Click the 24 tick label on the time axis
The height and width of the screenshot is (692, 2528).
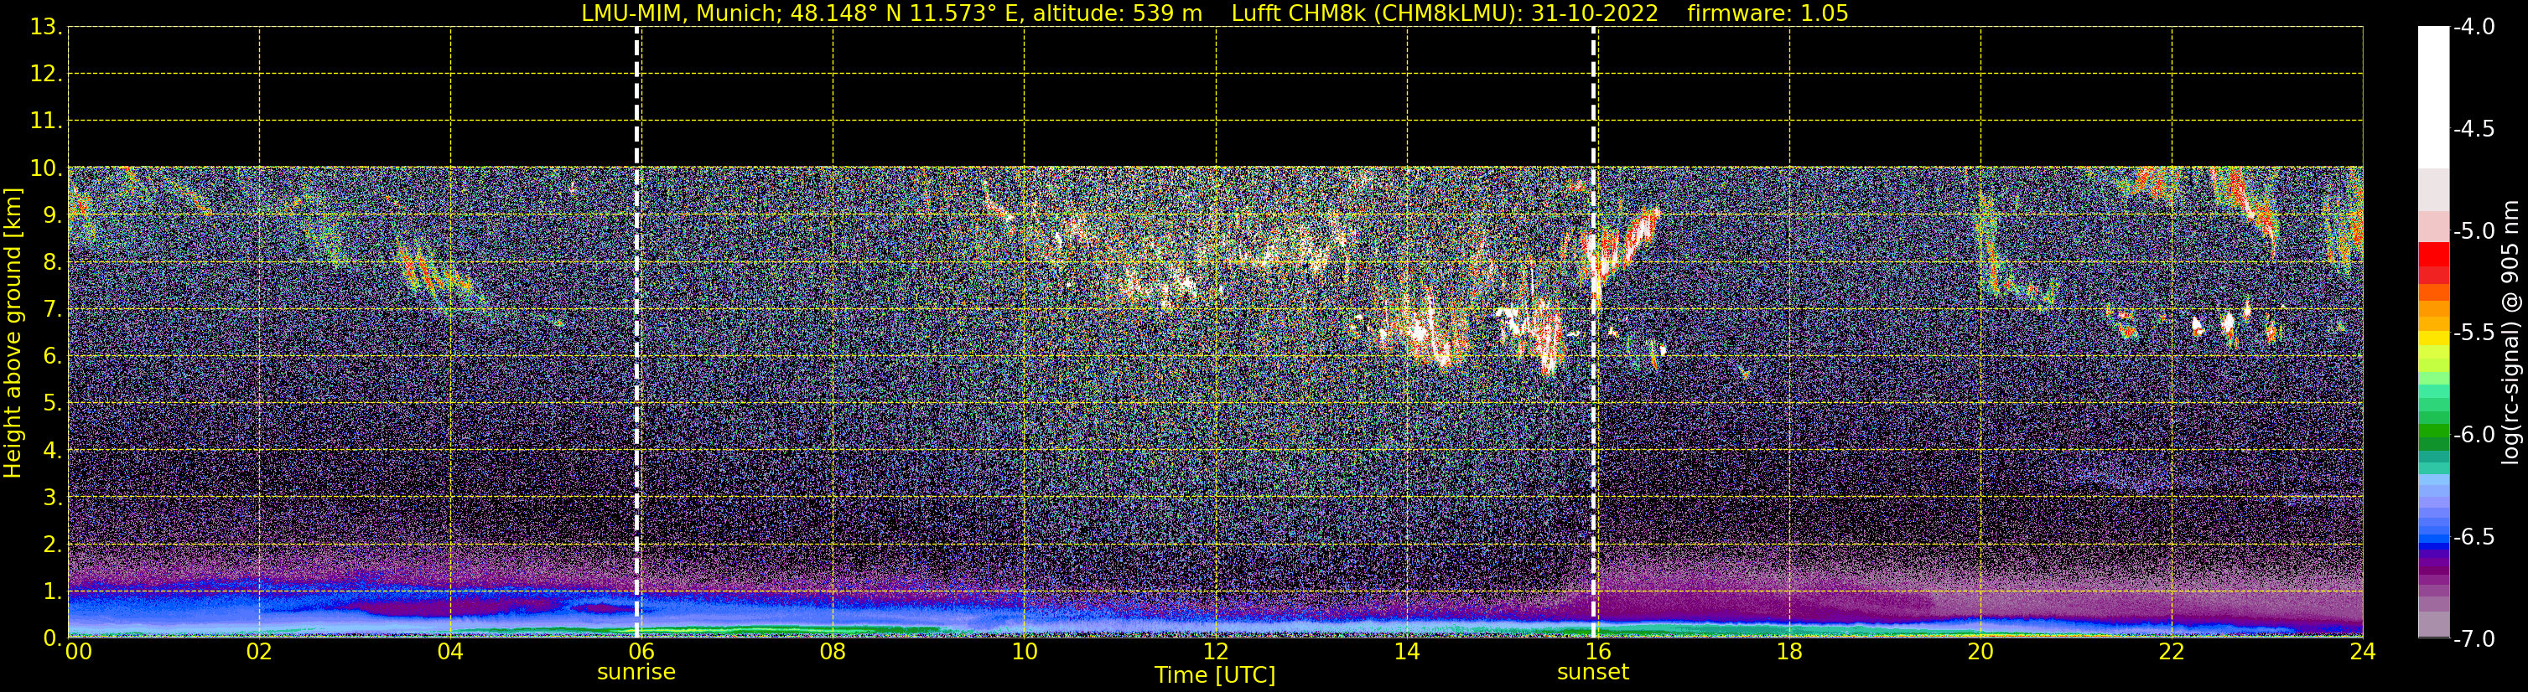(x=2363, y=652)
